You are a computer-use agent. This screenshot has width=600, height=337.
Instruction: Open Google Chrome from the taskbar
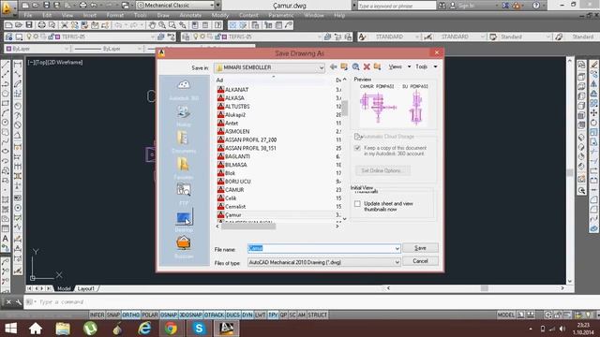tap(171, 329)
